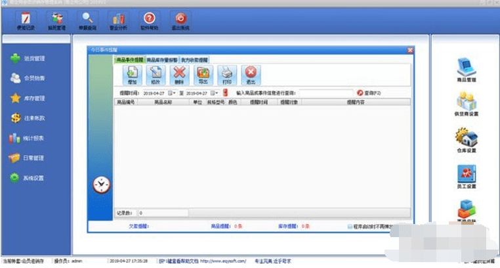Open 仓库设置 house icon on right panel
500x268 pixels.
click(467, 141)
